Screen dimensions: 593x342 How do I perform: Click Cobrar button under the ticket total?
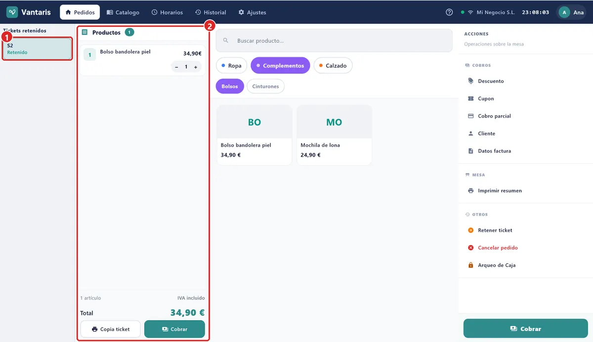click(174, 329)
